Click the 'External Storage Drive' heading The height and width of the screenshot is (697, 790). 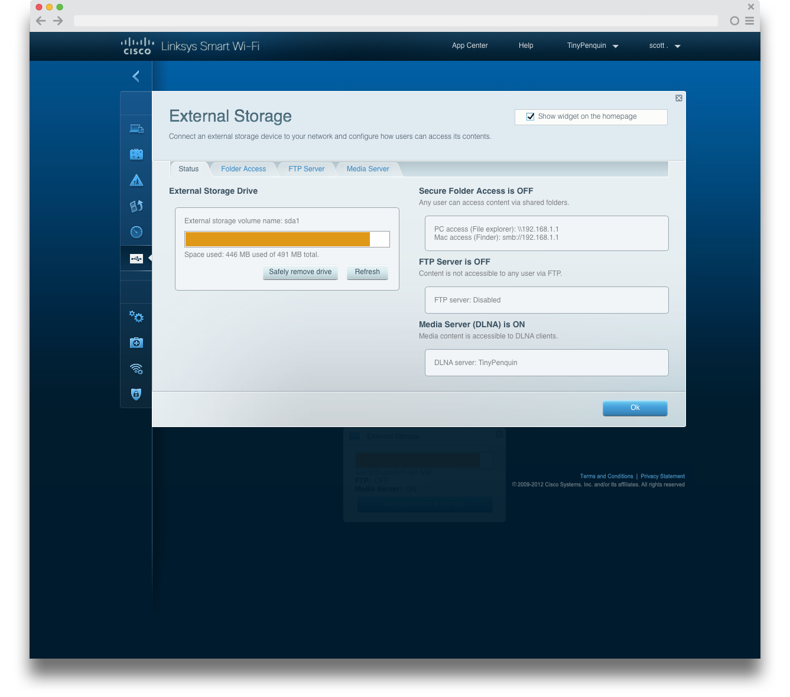213,191
